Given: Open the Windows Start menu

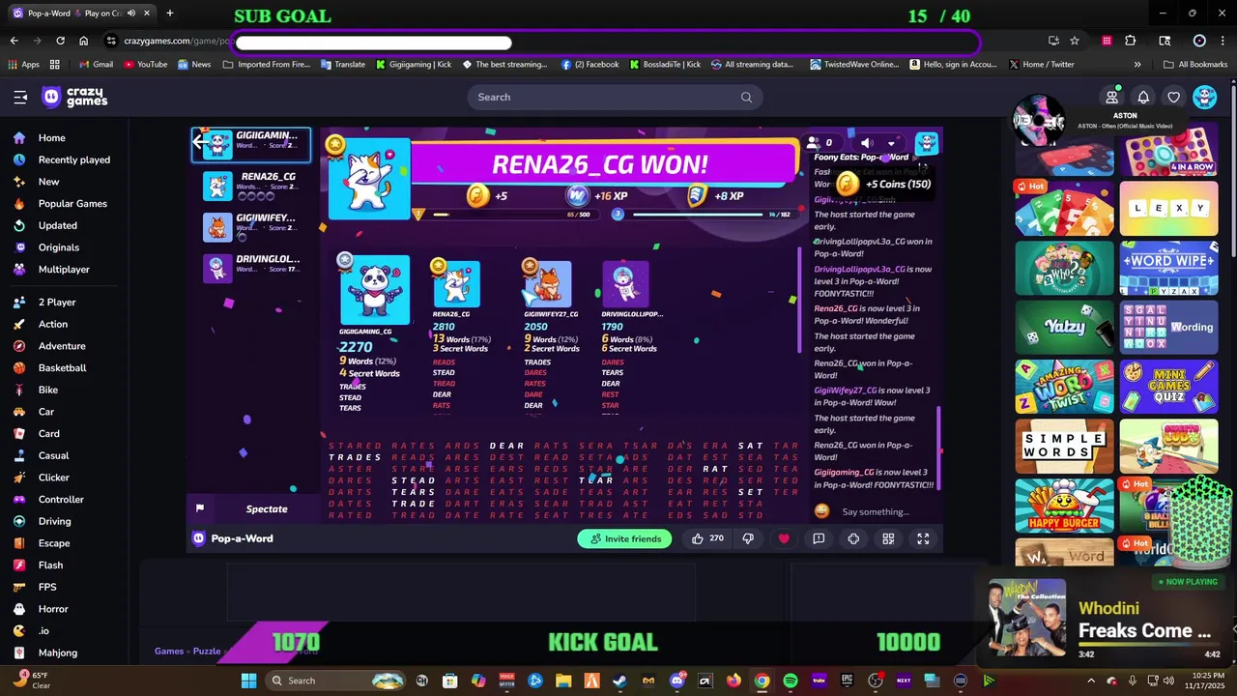Looking at the screenshot, I should coord(248,681).
